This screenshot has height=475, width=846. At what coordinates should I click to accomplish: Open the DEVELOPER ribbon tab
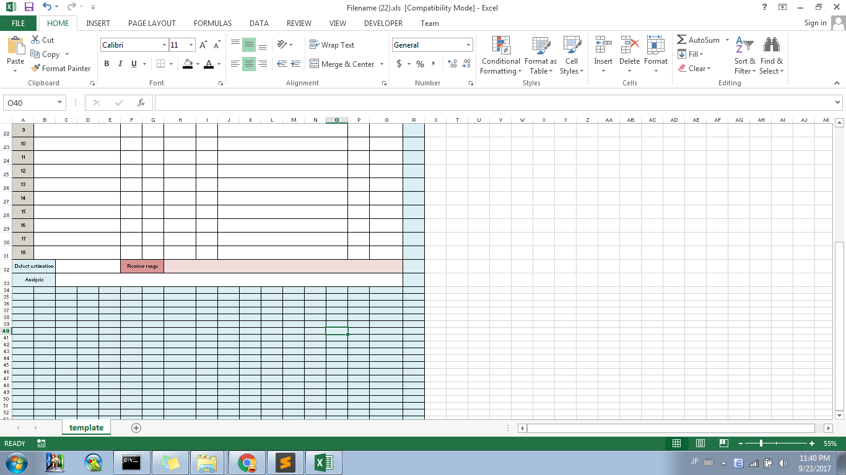383,23
